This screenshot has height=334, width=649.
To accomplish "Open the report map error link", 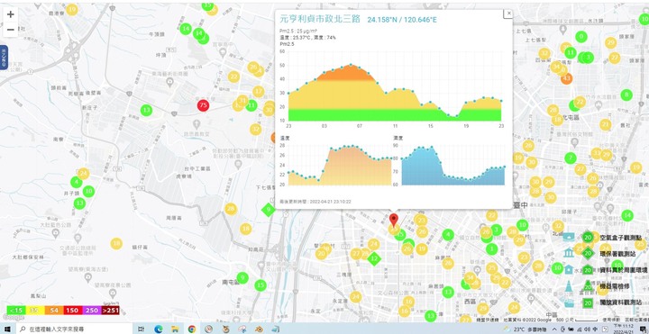I will (636, 320).
